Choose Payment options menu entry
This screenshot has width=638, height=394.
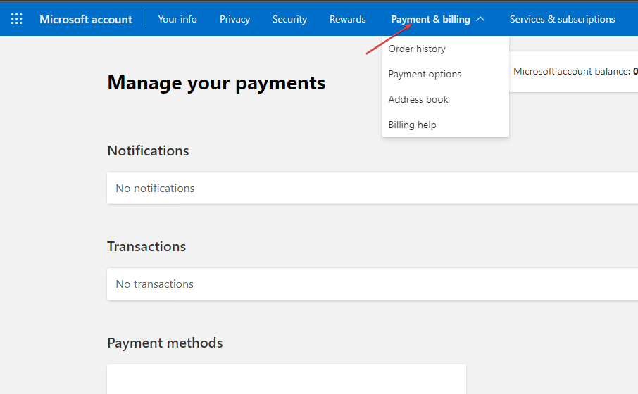pos(446,74)
